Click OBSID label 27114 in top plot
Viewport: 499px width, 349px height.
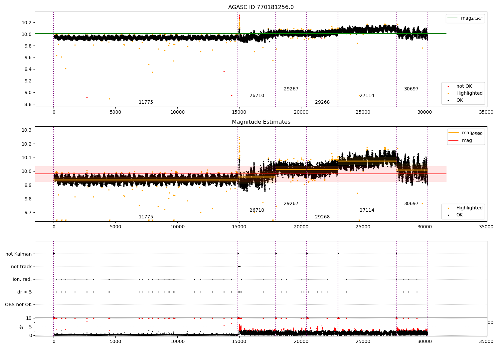(x=367, y=96)
